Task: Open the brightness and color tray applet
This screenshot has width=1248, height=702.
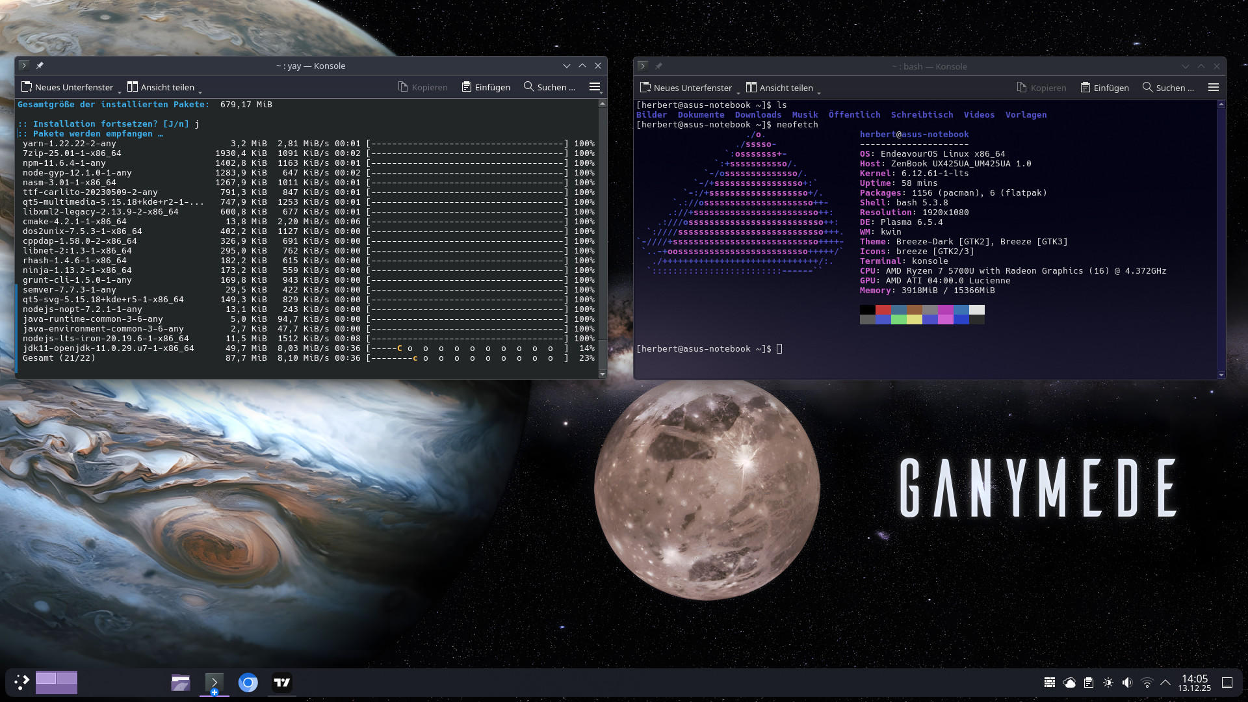Action: pyautogui.click(x=1108, y=682)
